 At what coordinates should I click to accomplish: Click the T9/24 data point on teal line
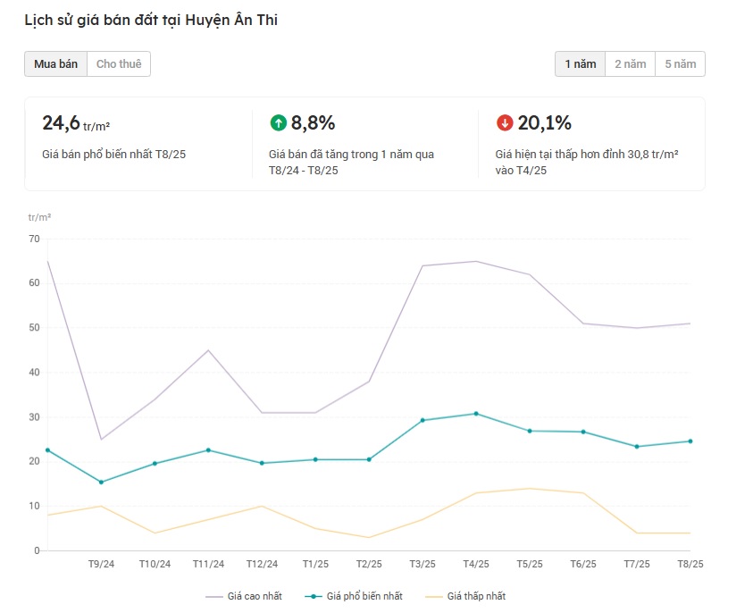101,483
